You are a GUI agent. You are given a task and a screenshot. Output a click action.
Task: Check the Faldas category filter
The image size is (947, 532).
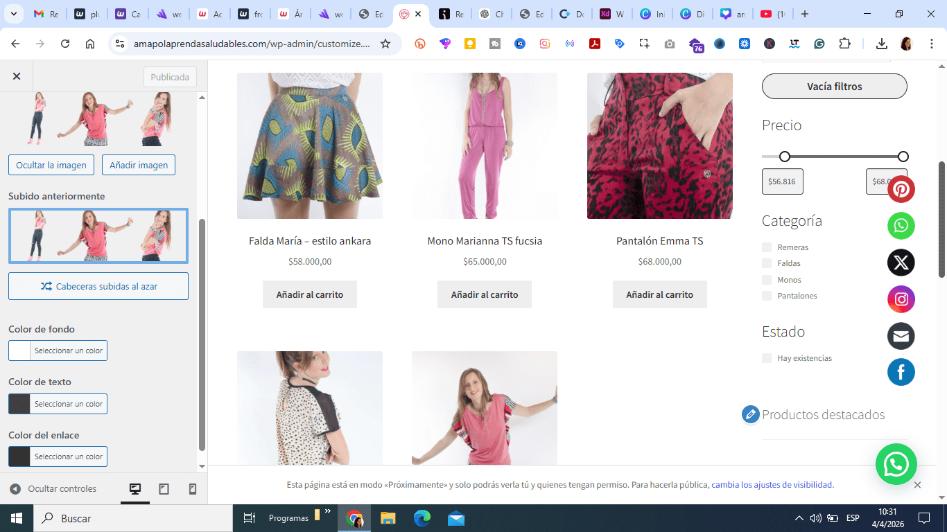pos(767,263)
